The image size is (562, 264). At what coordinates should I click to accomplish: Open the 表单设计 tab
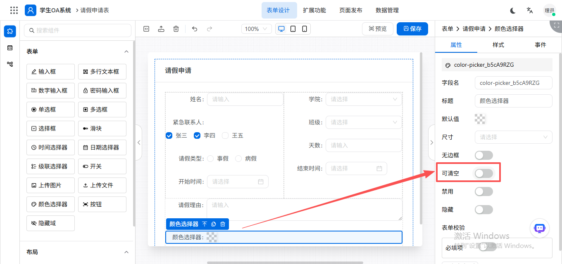[x=279, y=10]
